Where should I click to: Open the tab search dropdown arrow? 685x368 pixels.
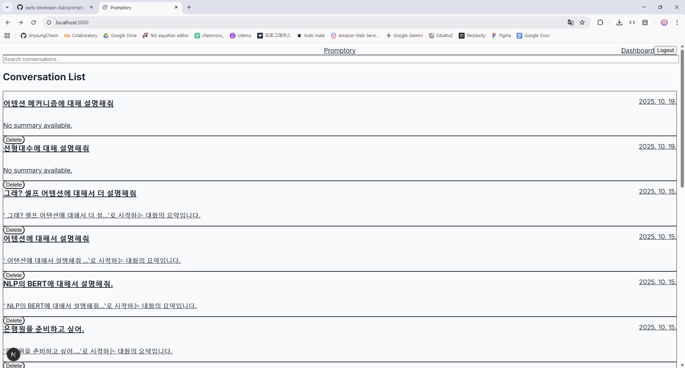pyautogui.click(x=7, y=7)
